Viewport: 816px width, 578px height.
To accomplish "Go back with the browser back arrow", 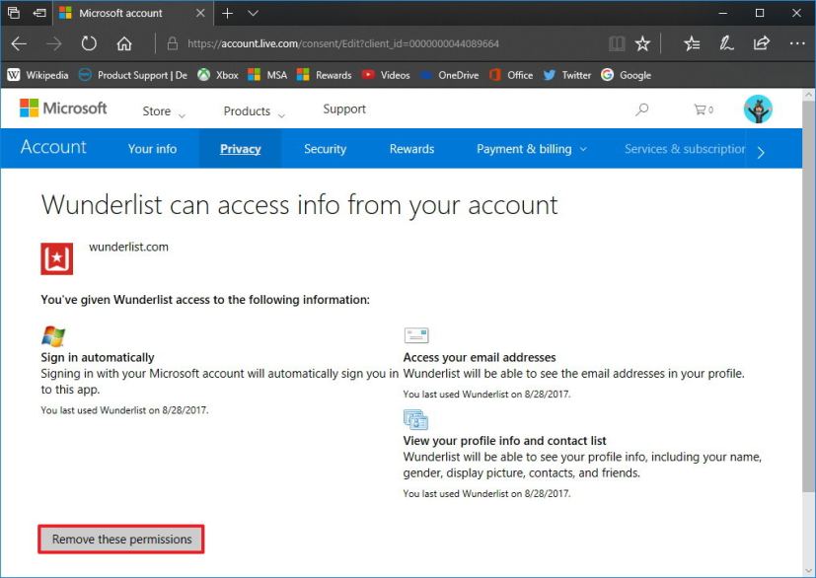I will click(x=20, y=43).
